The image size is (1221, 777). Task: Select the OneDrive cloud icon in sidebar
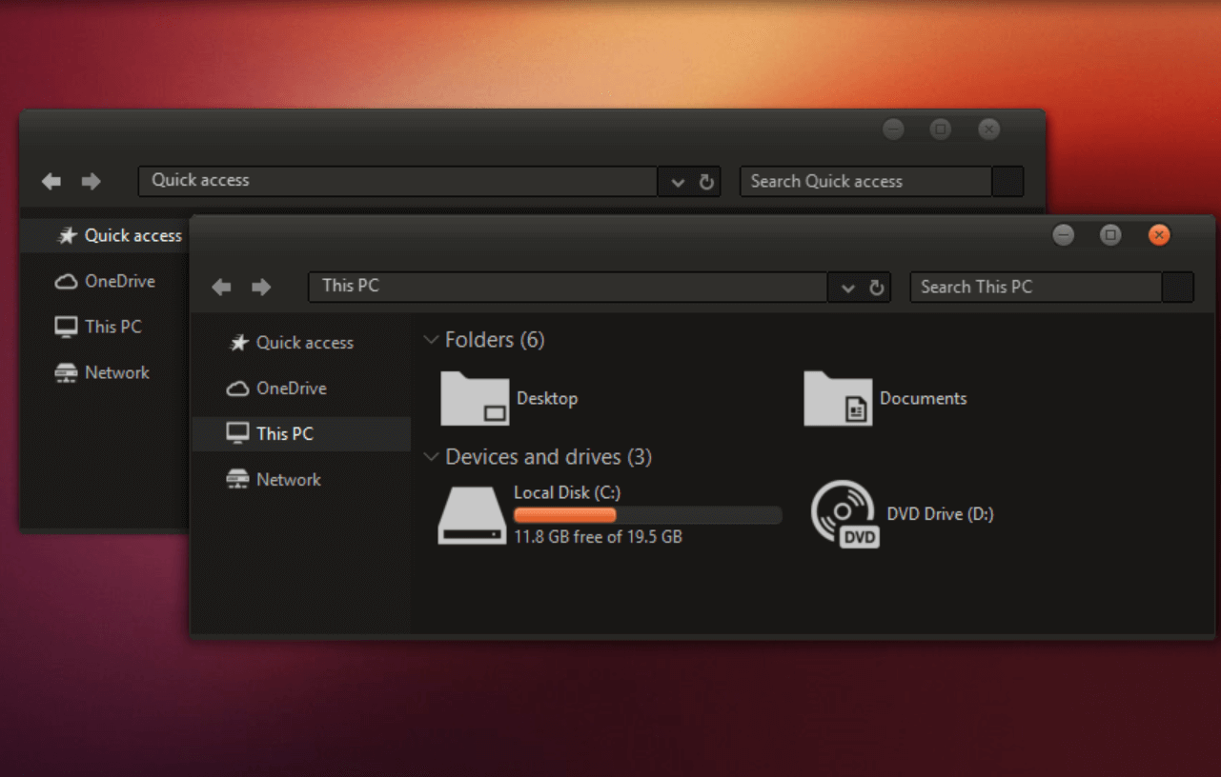point(237,388)
